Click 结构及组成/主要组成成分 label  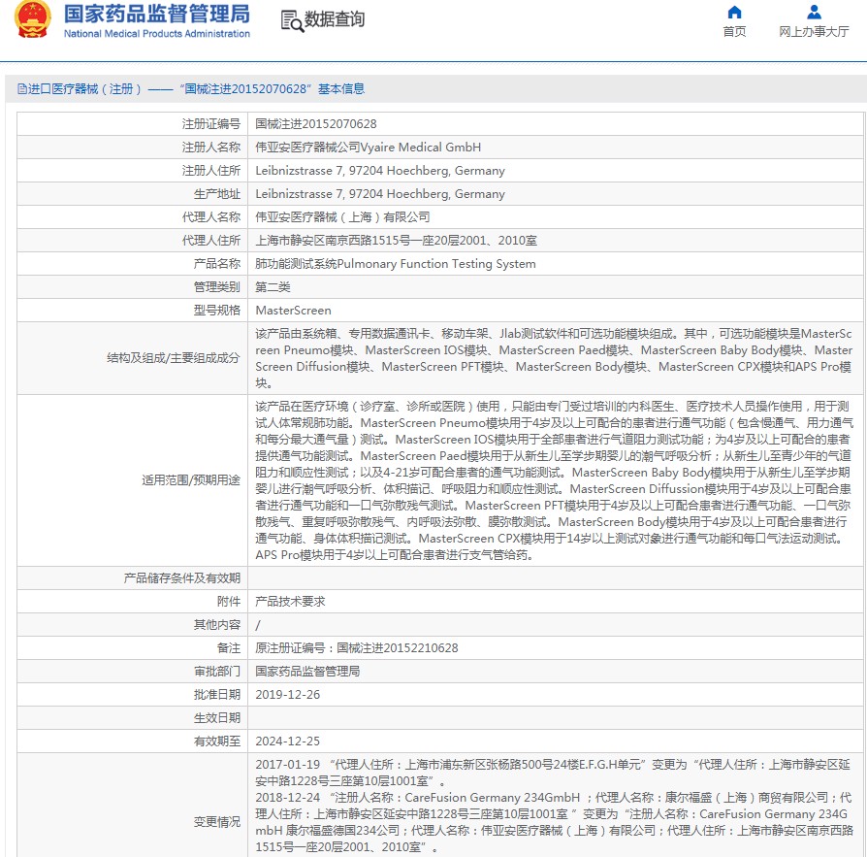point(174,358)
